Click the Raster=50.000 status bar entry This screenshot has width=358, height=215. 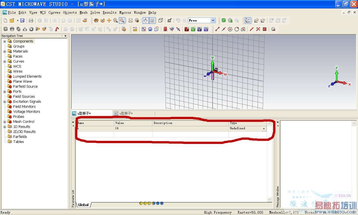pos(250,212)
